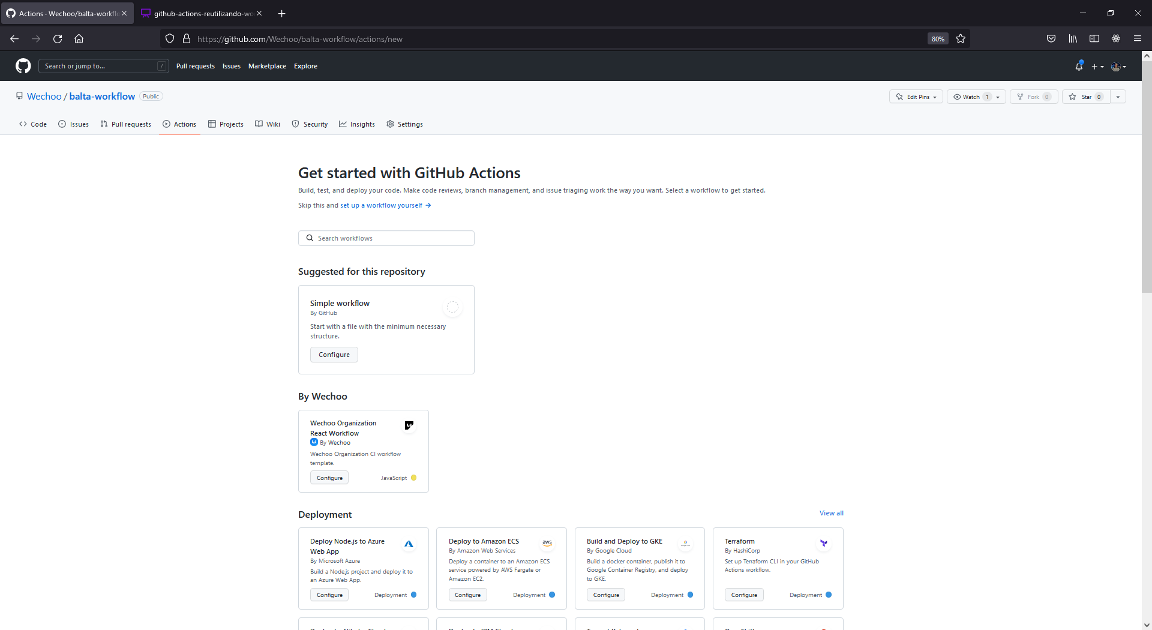Configure the Simple workflow
Image resolution: width=1152 pixels, height=630 pixels.
tap(334, 355)
